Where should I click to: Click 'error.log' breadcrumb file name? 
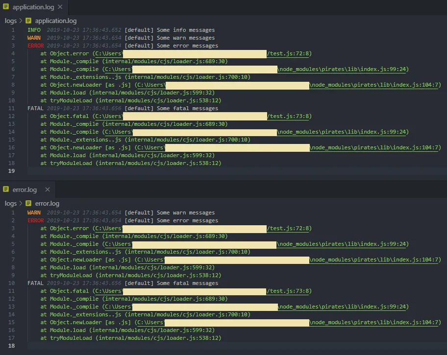(47, 203)
